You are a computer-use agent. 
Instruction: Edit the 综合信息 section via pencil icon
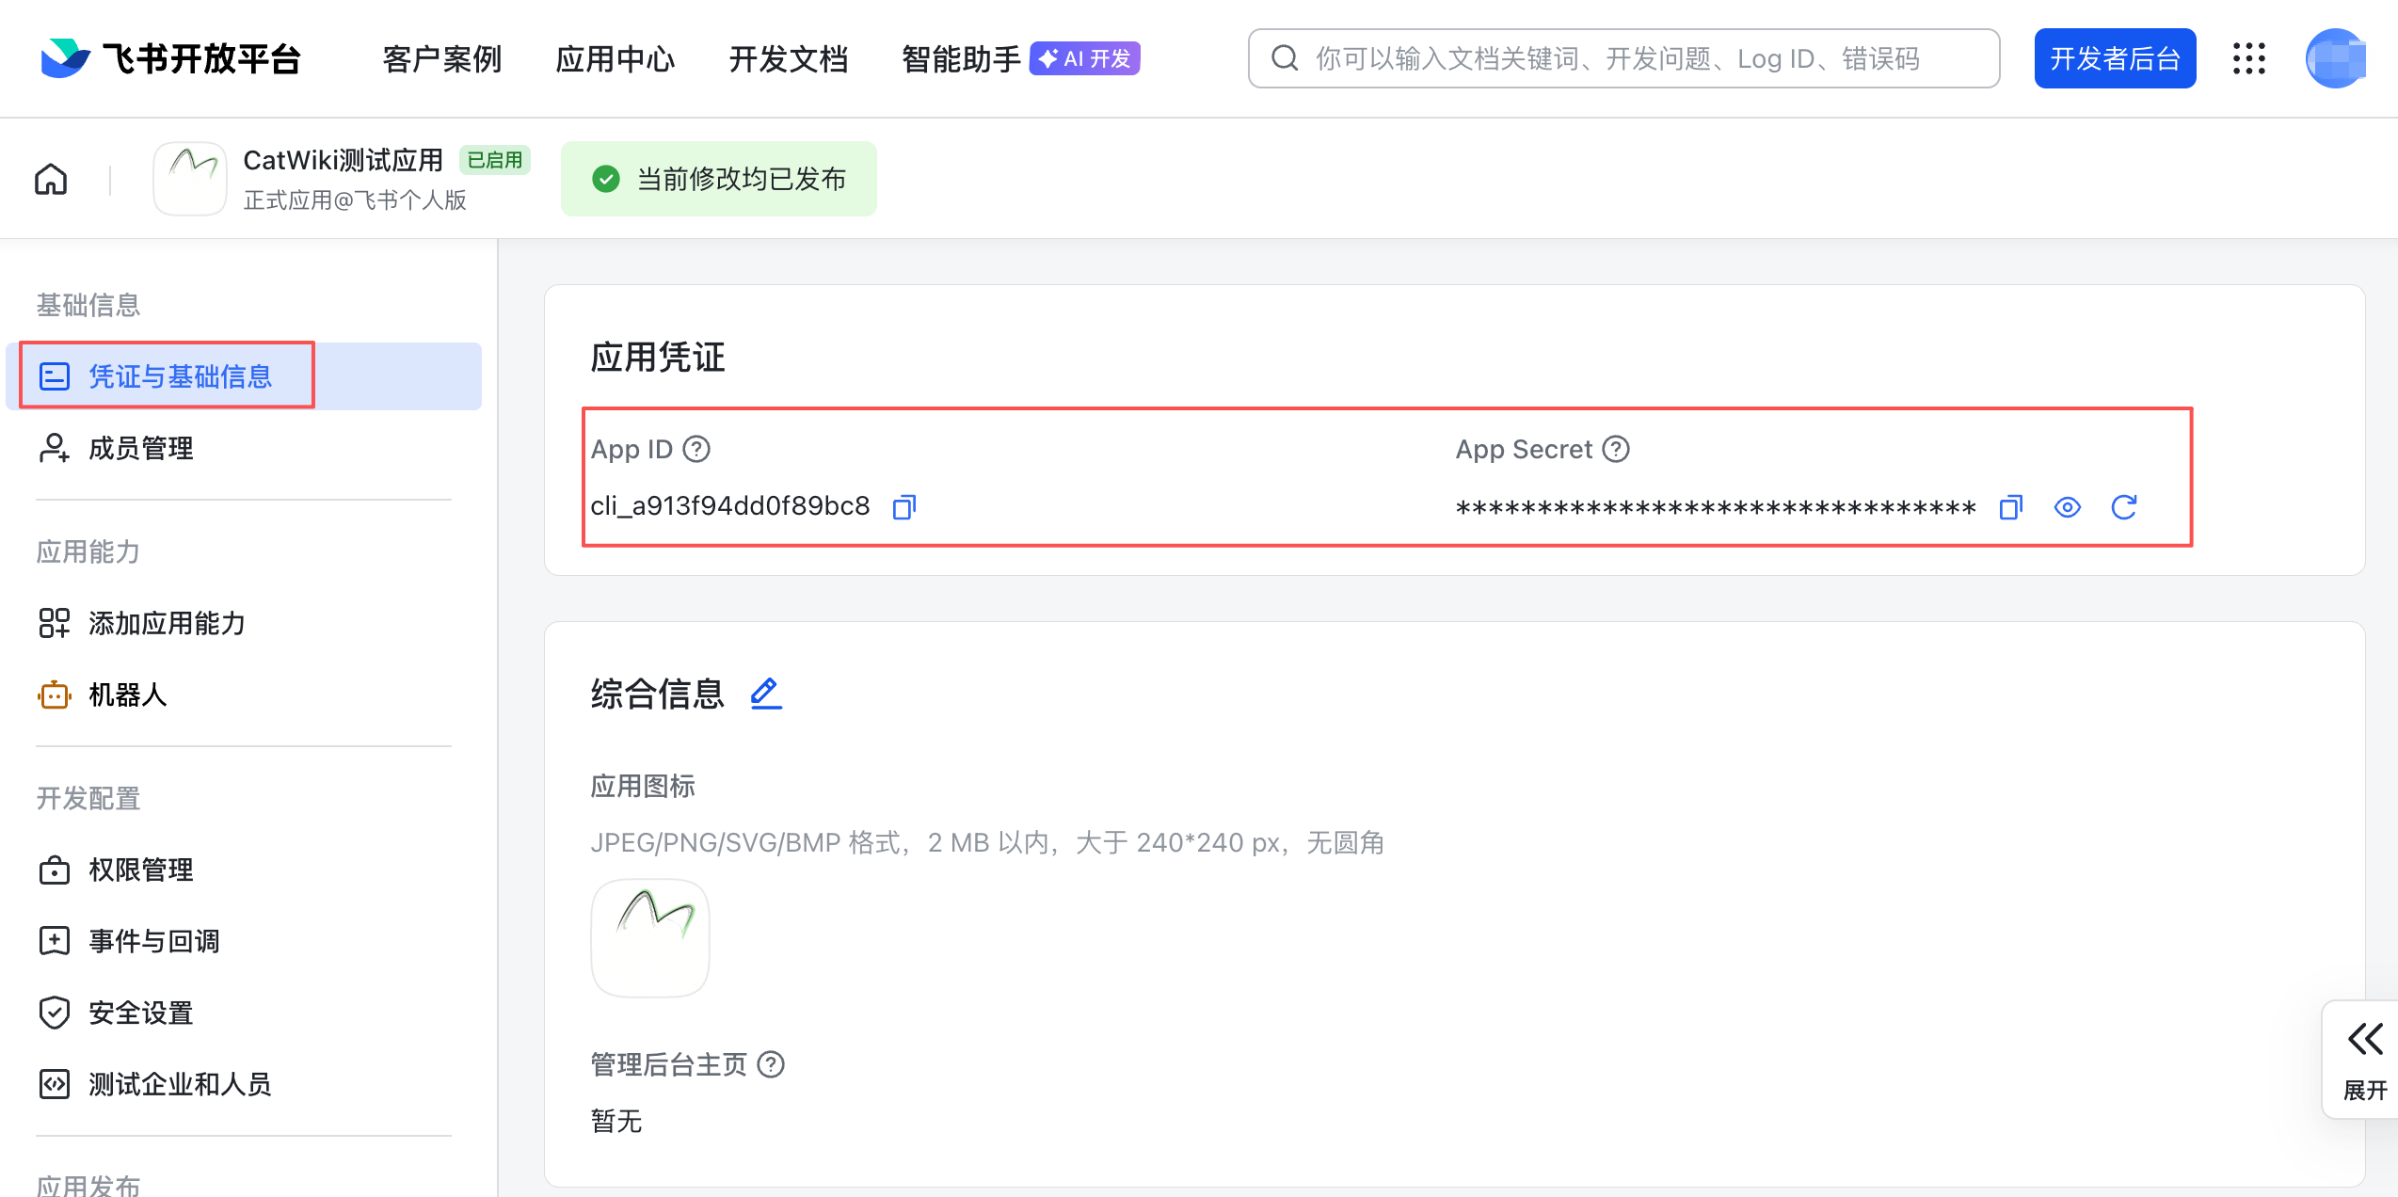pos(765,694)
